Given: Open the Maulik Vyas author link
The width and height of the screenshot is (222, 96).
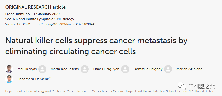Looking at the screenshot, I should [27, 69].
